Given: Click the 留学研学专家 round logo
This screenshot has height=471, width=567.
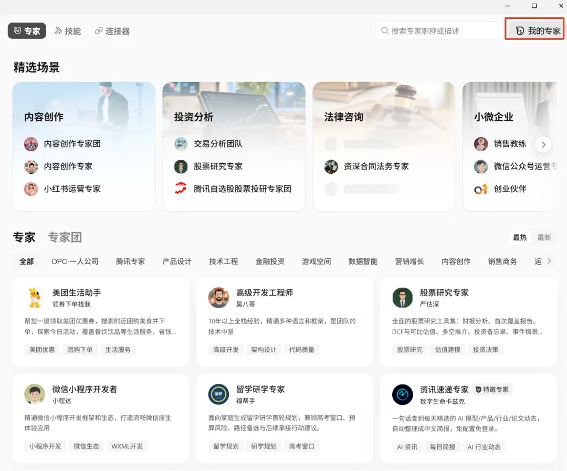Looking at the screenshot, I should pyautogui.click(x=218, y=394).
